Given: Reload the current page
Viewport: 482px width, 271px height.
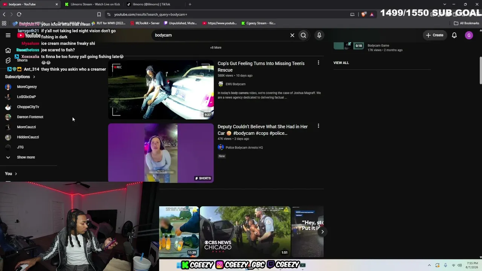Looking at the screenshot, I should pos(19,14).
